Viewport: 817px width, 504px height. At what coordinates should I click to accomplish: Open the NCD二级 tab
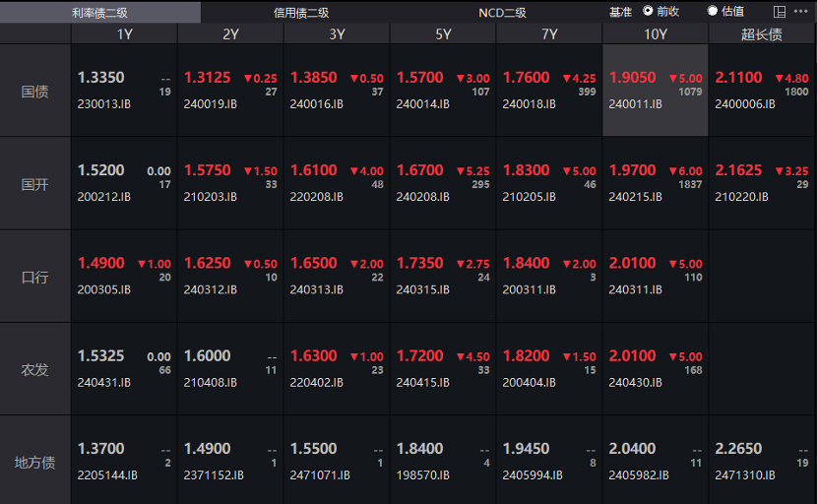pos(502,12)
